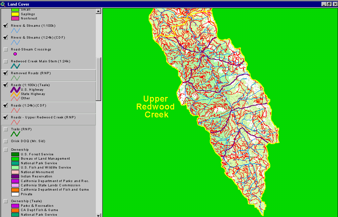The image size is (338, 217).
Task: Click the Land Cover window title bar icon
Action: click(3, 4)
